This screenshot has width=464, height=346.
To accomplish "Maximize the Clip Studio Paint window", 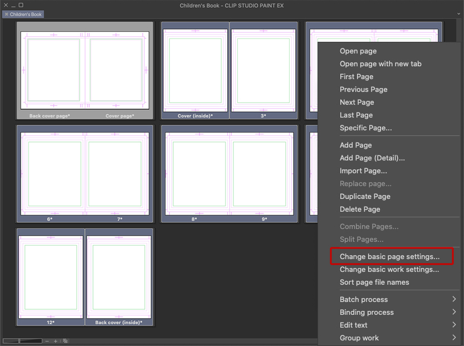I will [x=21, y=5].
